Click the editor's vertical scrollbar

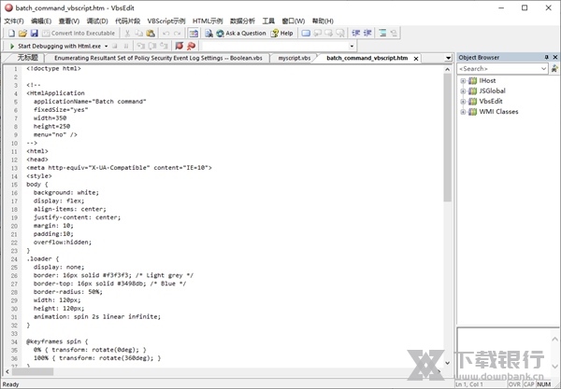pos(447,233)
